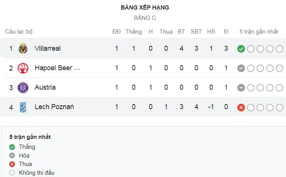Click the Thắng column header

click(x=133, y=32)
